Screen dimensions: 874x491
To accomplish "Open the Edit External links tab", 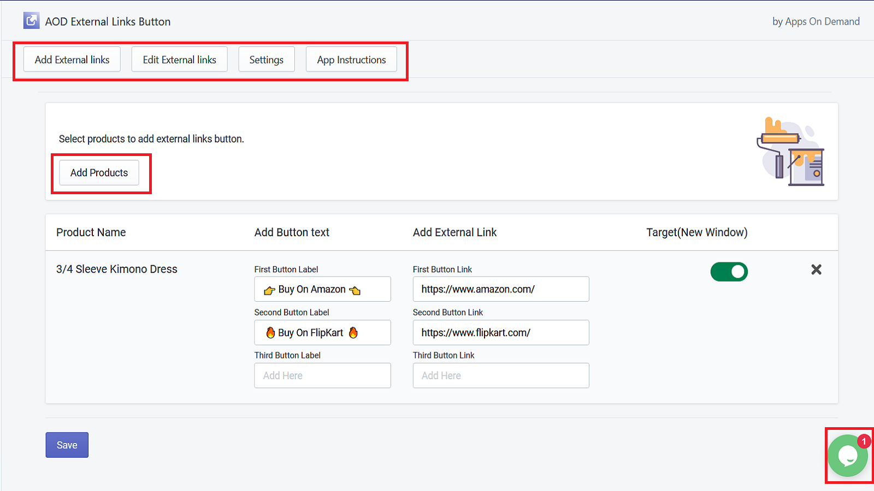I will [x=179, y=59].
